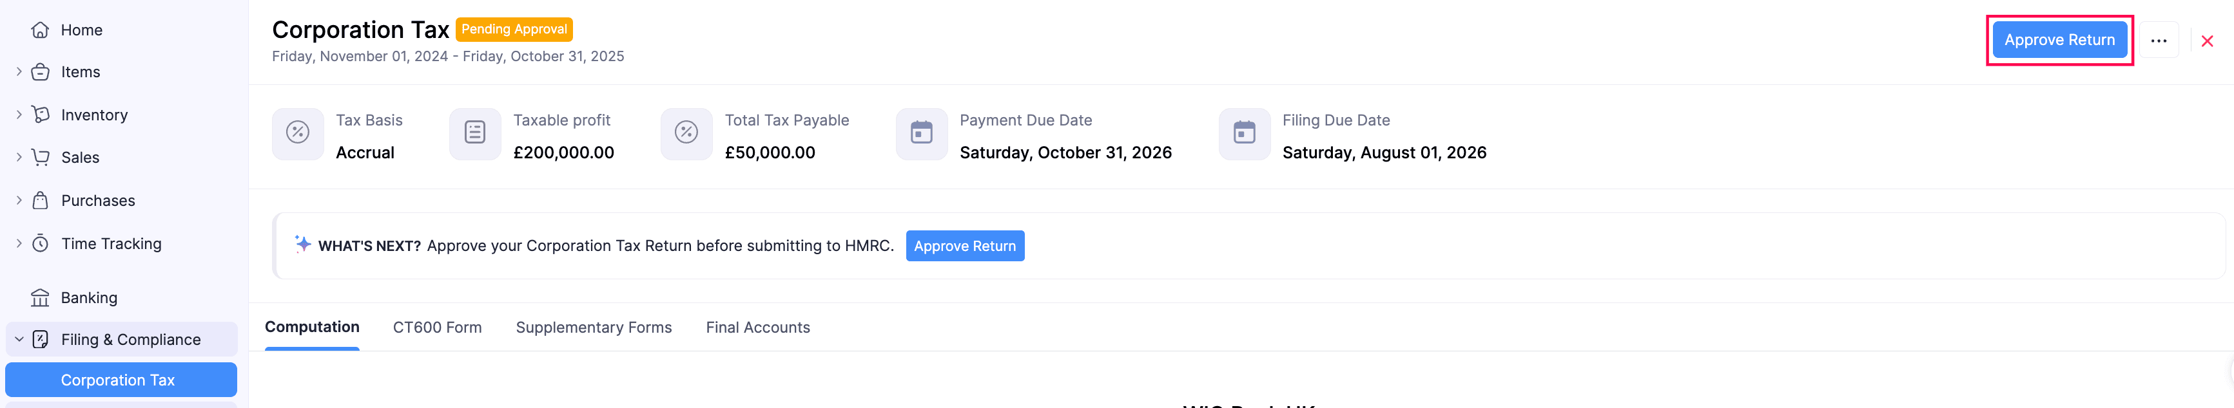Viewport: 2234px width, 408px height.
Task: Open Inventory from the sidebar icon
Action: point(41,115)
